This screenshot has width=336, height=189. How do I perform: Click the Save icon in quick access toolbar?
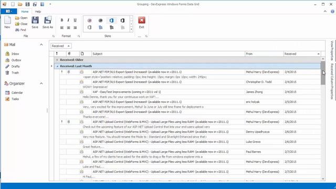(27, 4)
